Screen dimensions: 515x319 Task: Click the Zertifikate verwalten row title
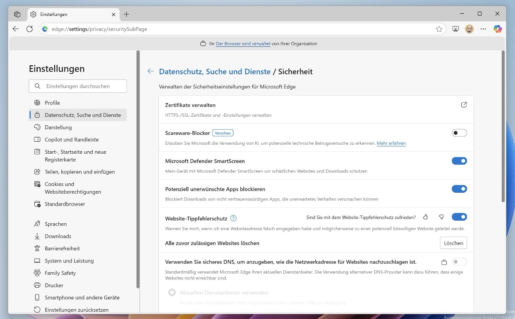coord(190,105)
